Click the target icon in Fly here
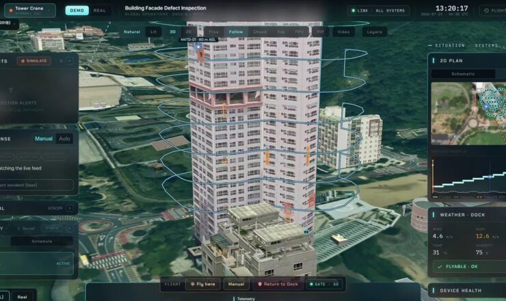 coord(193,284)
